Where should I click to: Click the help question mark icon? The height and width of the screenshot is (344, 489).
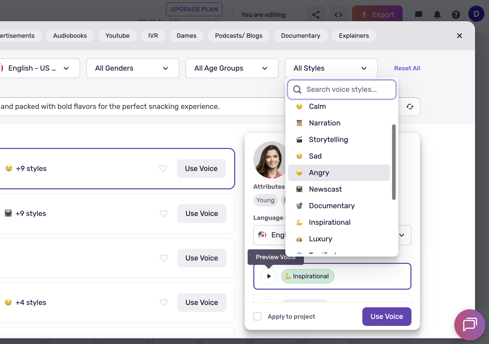pos(456,15)
